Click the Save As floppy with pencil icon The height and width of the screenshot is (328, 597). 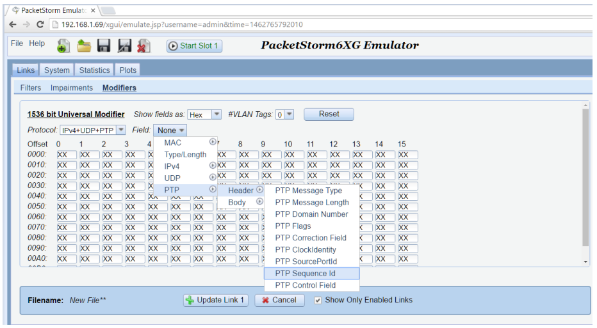124,45
